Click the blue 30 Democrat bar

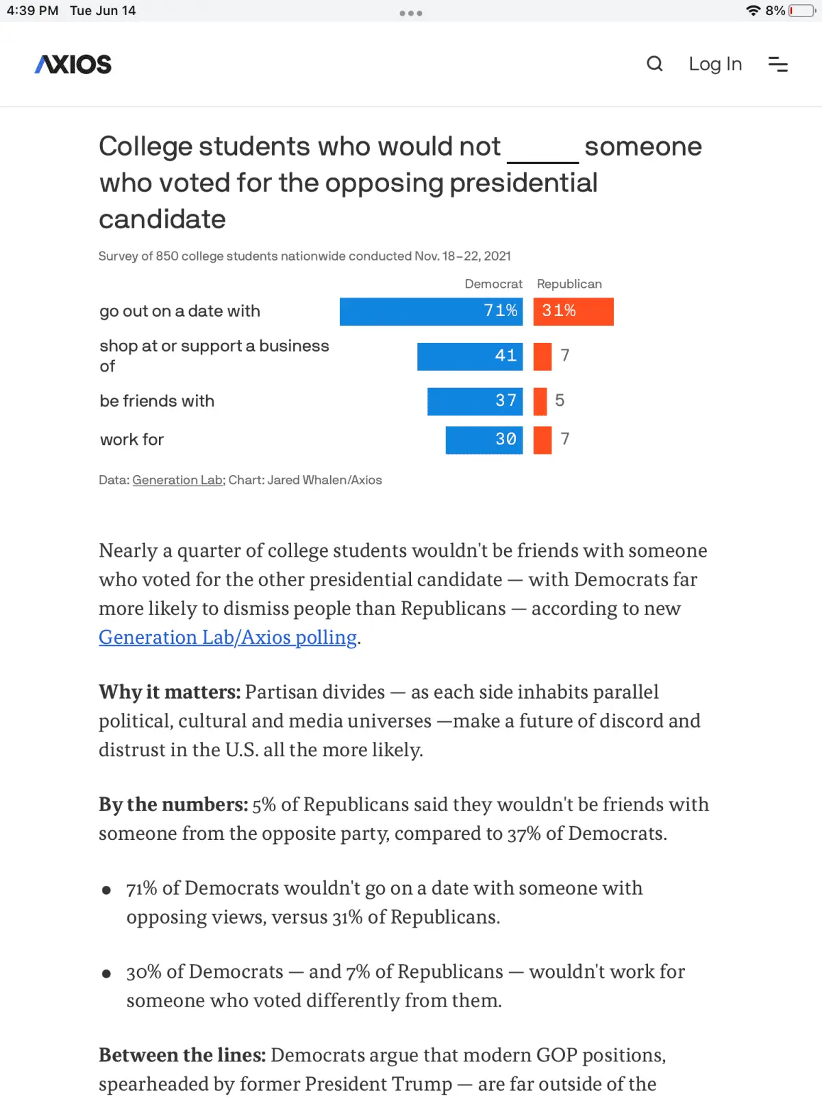point(484,440)
